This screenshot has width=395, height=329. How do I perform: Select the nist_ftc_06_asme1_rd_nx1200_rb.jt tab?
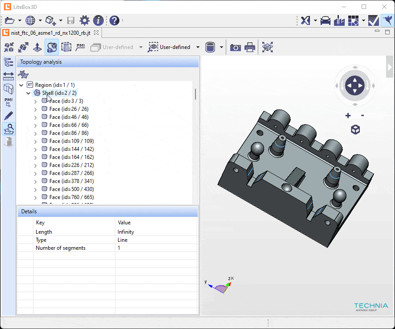point(51,33)
